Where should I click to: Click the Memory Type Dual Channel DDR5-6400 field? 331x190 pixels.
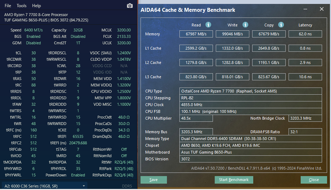click(251, 139)
